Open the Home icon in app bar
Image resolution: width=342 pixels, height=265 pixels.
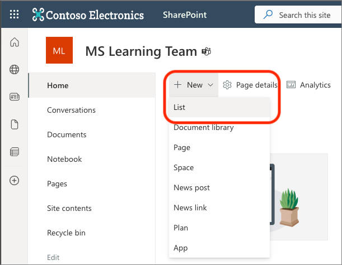click(15, 42)
